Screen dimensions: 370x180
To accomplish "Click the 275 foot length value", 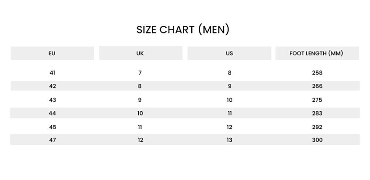I will (x=317, y=100).
